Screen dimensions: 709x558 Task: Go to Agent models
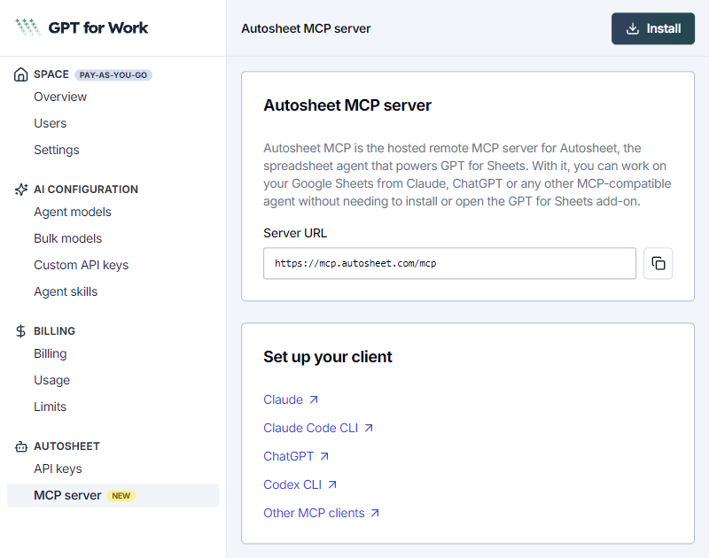coord(73,212)
